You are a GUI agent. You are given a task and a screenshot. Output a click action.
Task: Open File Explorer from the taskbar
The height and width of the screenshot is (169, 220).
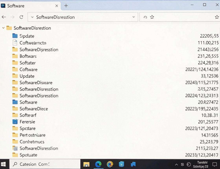tap(86, 164)
